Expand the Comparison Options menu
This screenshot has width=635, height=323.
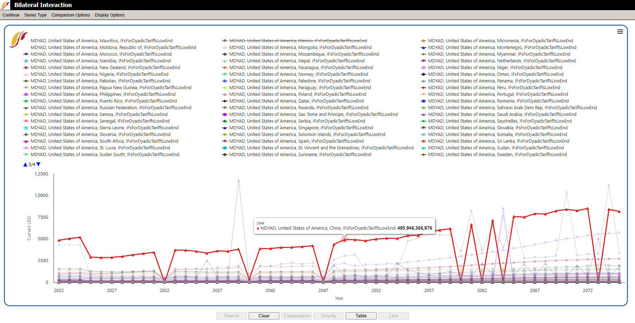pos(70,15)
